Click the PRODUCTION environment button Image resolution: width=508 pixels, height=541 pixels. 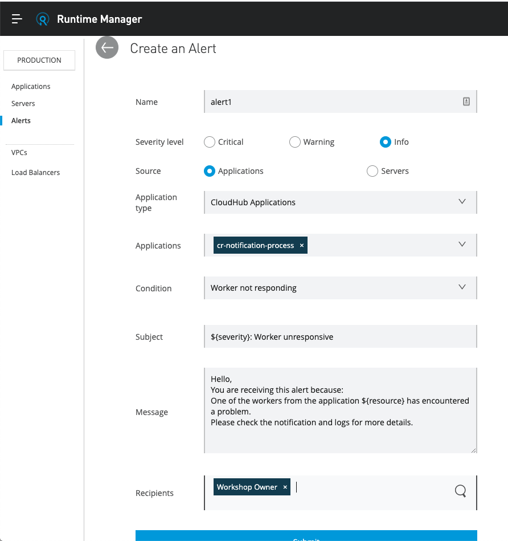[39, 60]
